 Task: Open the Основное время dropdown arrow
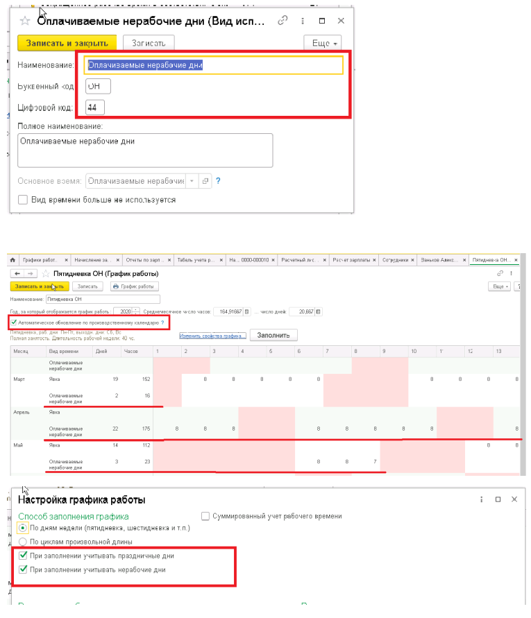click(x=192, y=181)
